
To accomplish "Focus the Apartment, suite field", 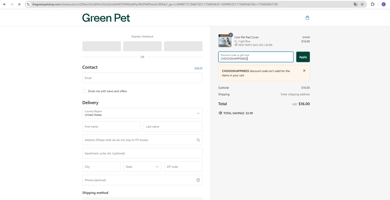I will [142, 153].
